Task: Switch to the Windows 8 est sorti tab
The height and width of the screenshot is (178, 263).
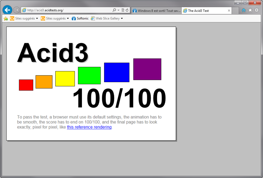Action: point(156,11)
